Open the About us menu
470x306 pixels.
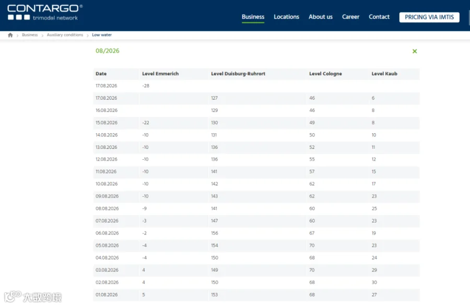pos(321,17)
